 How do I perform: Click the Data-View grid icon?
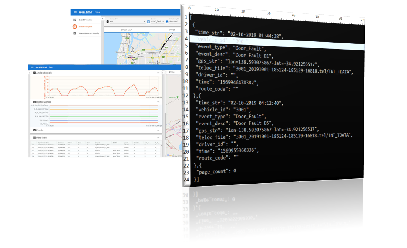[34, 137]
